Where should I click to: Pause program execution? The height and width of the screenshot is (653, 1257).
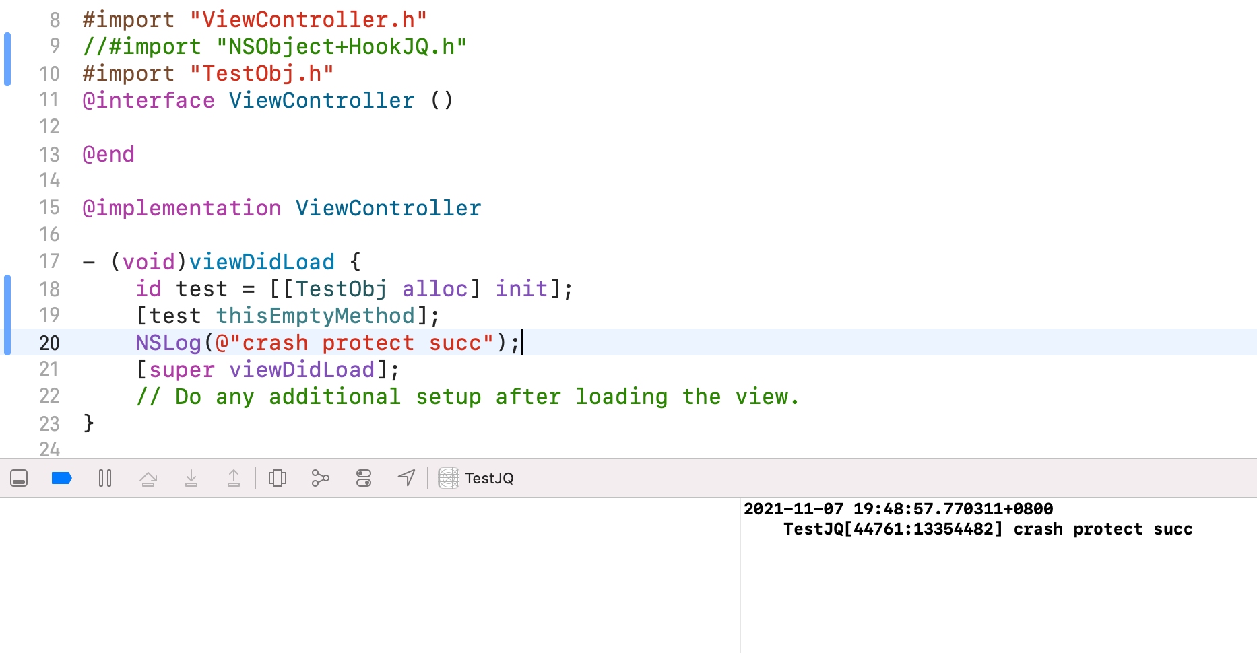point(105,479)
